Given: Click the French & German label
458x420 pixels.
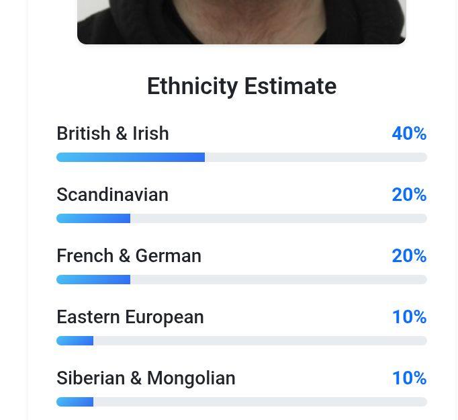Looking at the screenshot, I should click(x=129, y=256).
